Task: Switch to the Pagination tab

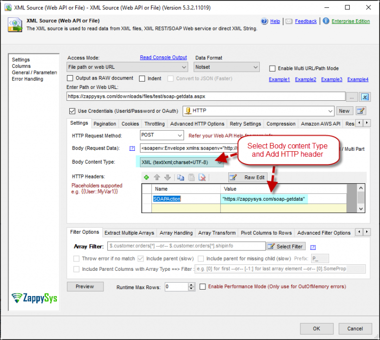Action: [105, 124]
